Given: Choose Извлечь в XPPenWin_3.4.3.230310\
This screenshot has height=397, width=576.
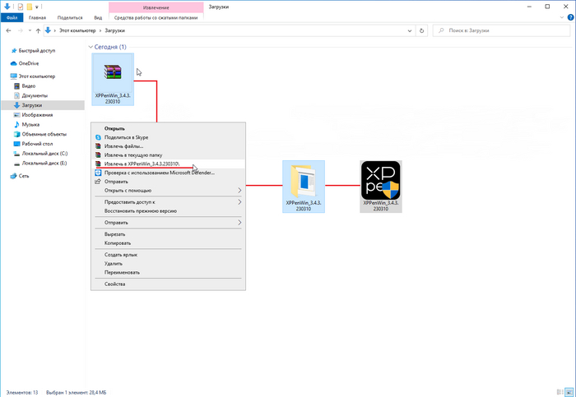Looking at the screenshot, I should click(x=168, y=164).
